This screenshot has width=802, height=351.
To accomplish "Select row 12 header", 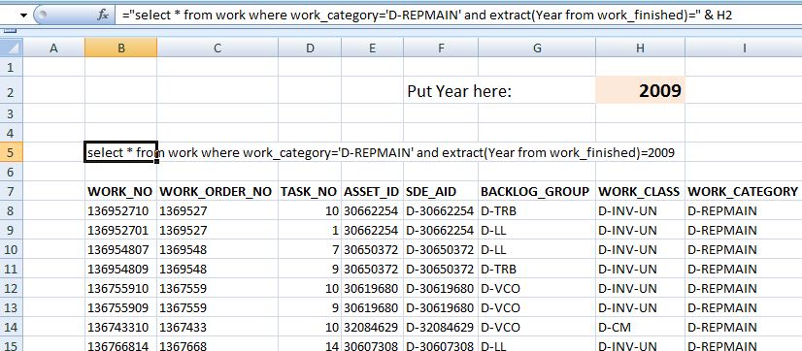I will click(13, 288).
